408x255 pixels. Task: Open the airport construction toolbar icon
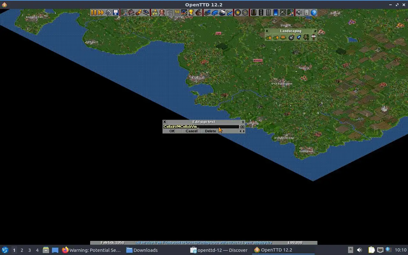tap(283, 12)
